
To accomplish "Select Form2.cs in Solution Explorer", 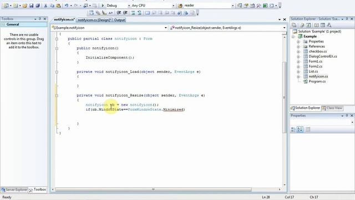I will click(x=315, y=67).
